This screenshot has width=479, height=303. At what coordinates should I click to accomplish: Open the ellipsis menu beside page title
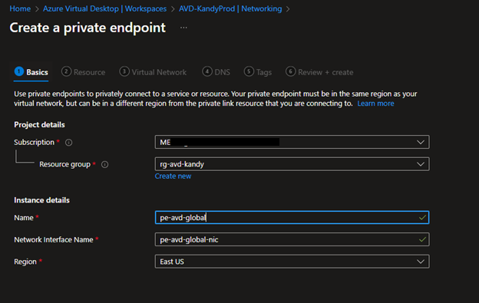pos(183,28)
